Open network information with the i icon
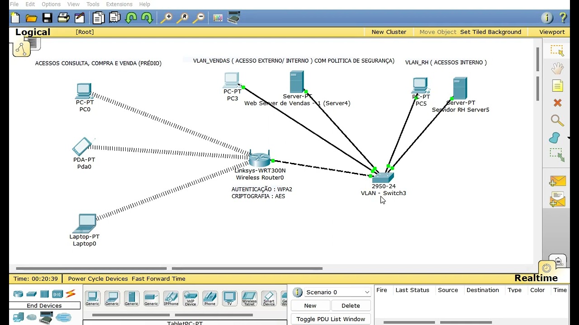Viewport: 579px width, 325px height. pyautogui.click(x=547, y=18)
